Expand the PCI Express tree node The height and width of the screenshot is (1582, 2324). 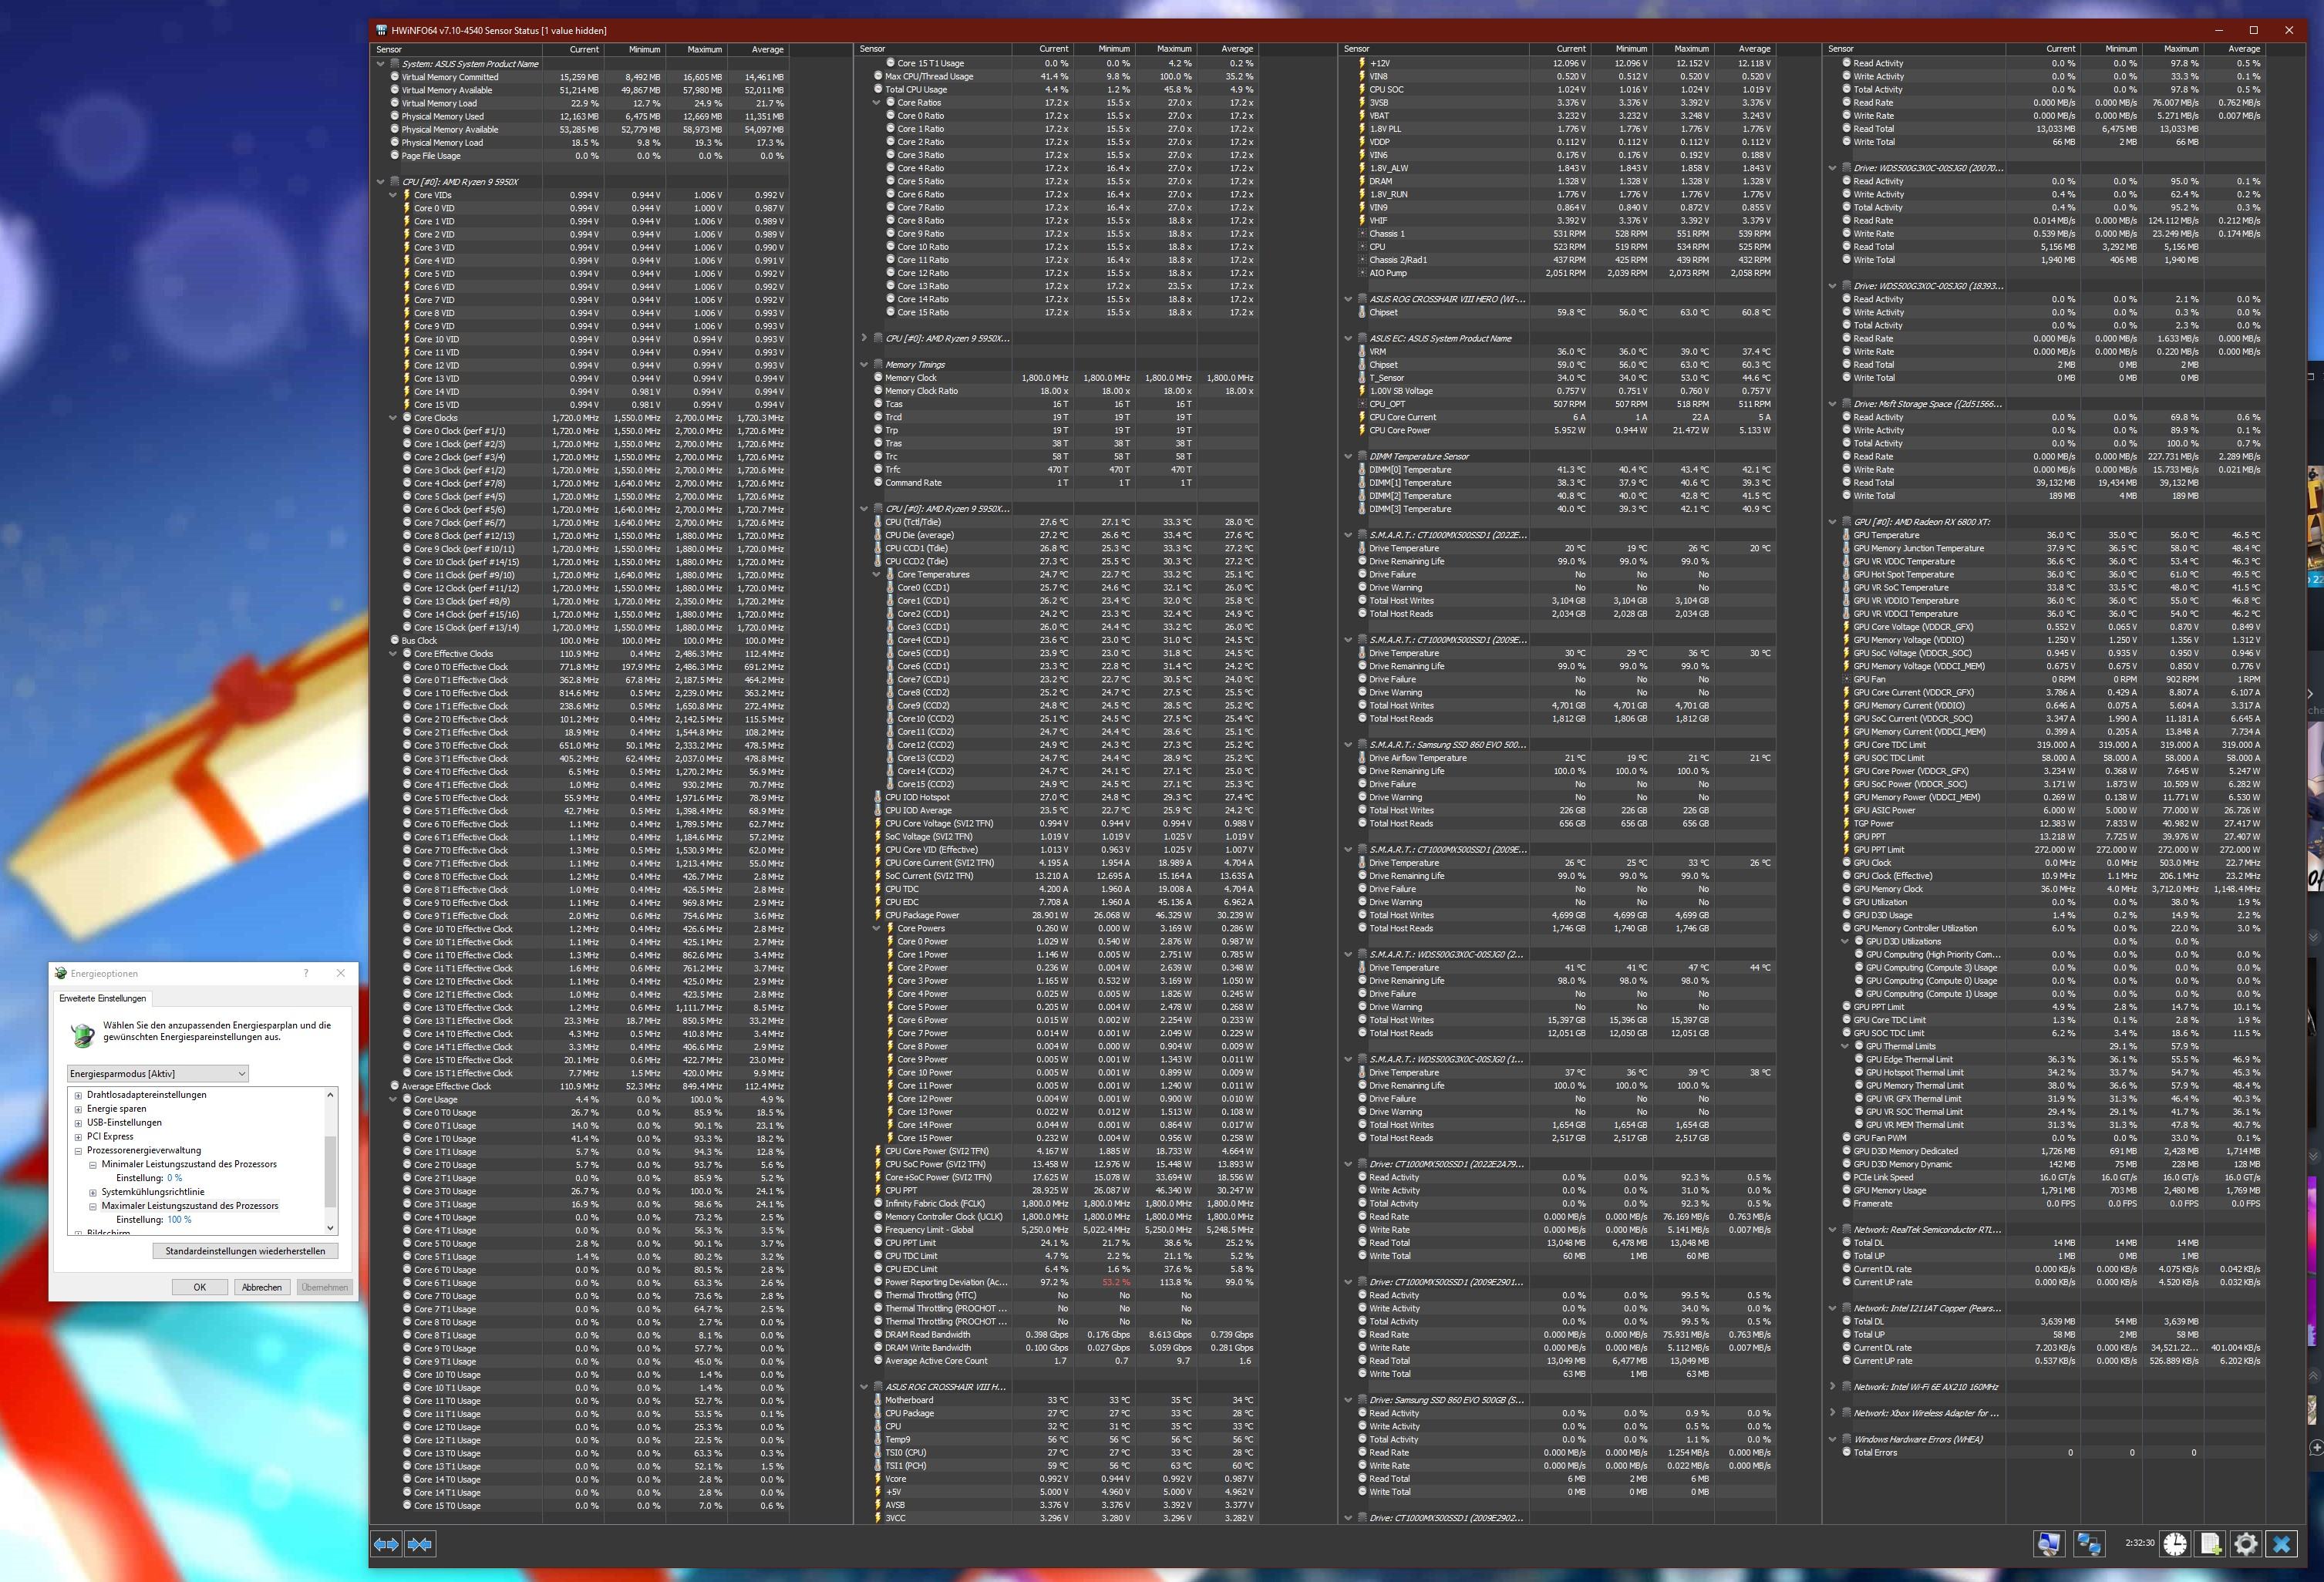(78, 1137)
